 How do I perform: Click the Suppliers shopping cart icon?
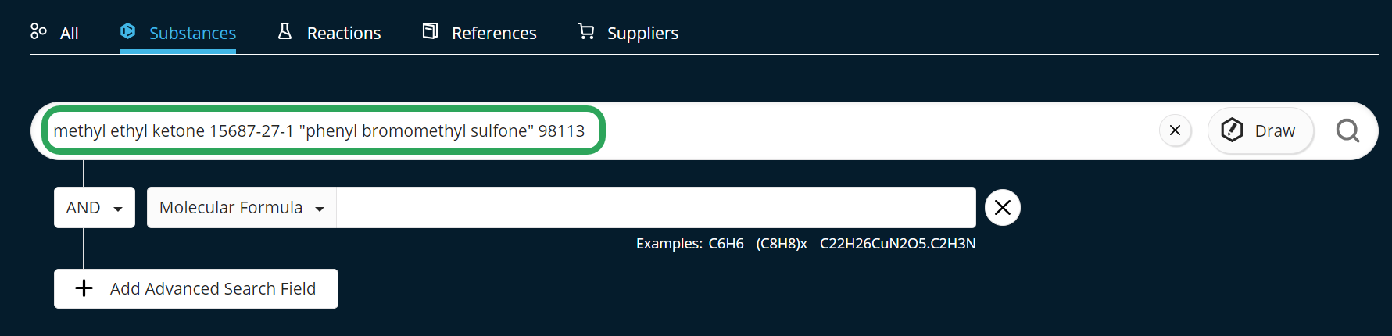tap(585, 31)
